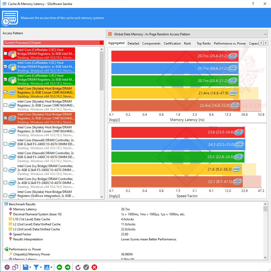
Task: Click the green forward arrow
Action: pos(67,267)
